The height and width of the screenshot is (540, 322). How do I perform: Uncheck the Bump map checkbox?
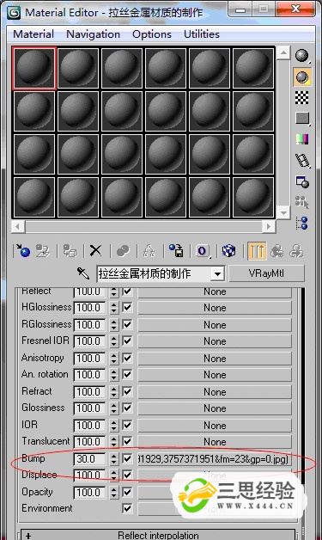pos(127,458)
